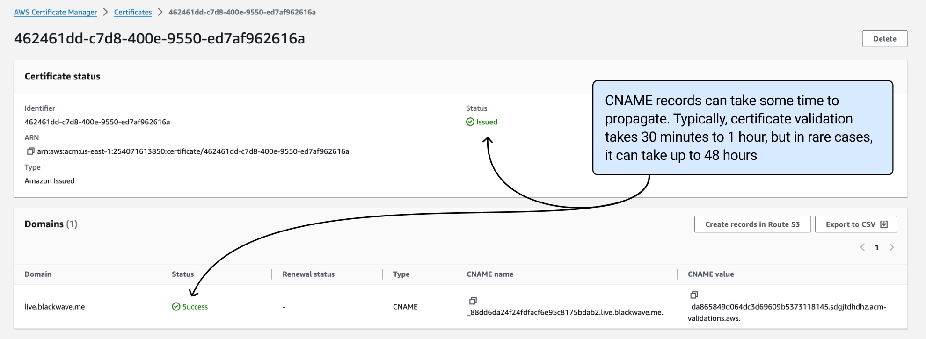Click the certificate ID page heading
This screenshot has height=339, width=926.
click(160, 38)
